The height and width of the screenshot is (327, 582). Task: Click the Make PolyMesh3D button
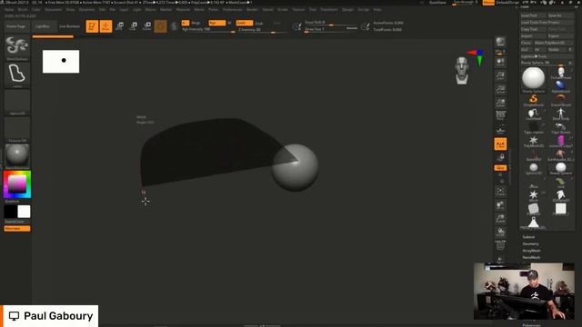pyautogui.click(x=554, y=43)
